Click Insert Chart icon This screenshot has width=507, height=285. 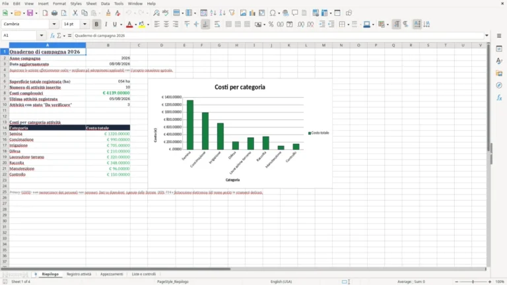[252, 13]
